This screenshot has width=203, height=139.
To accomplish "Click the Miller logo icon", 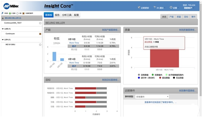I will tap(7, 6).
